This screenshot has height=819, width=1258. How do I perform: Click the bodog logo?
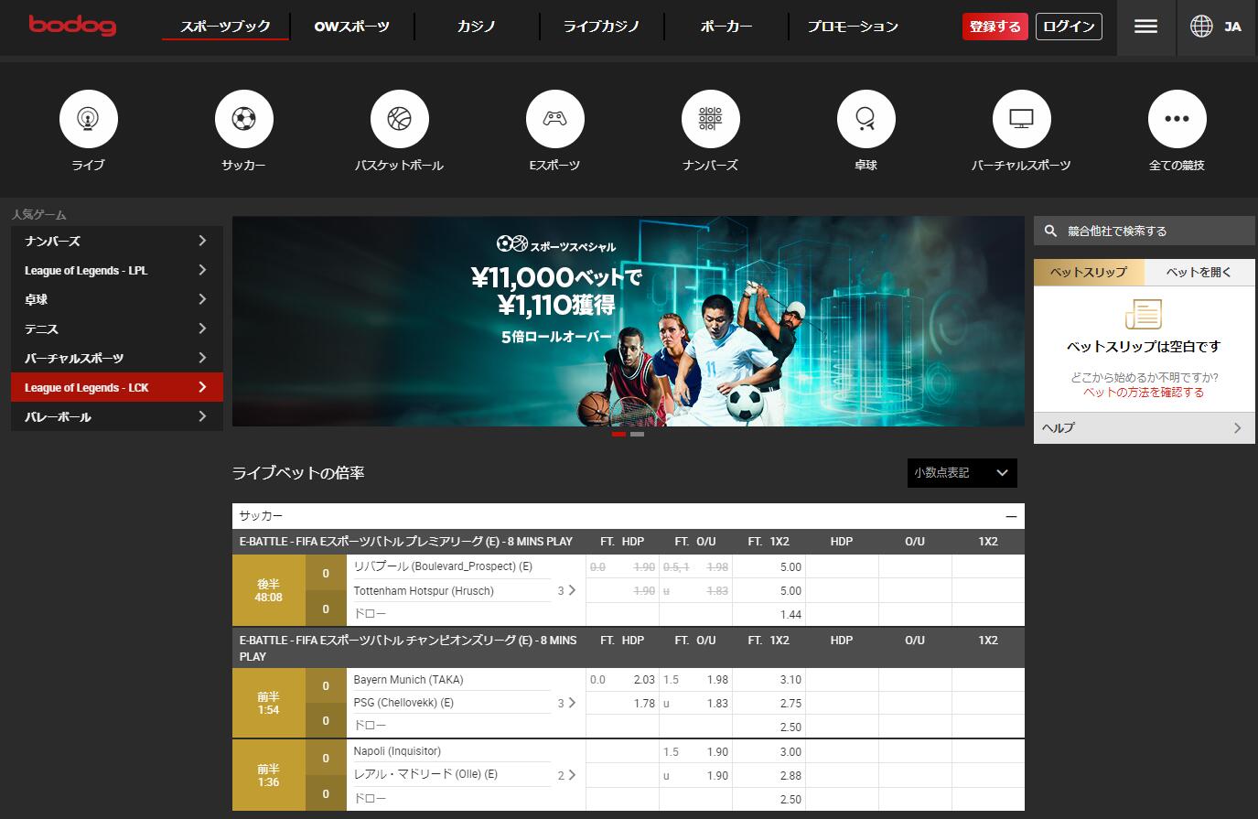click(x=72, y=26)
